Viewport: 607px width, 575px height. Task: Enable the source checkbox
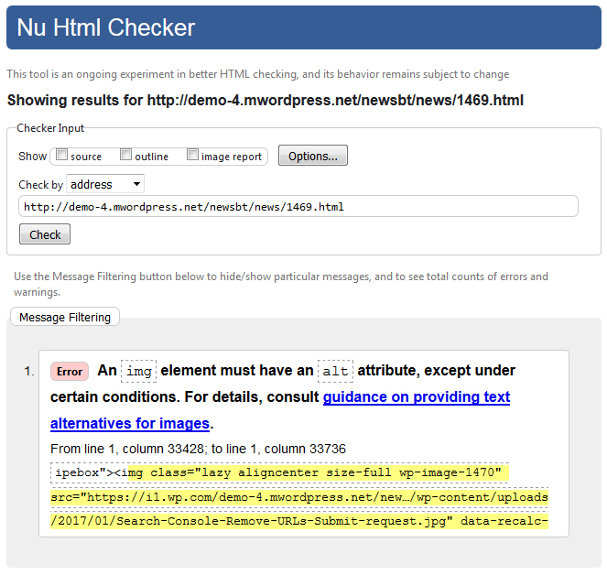[x=61, y=155]
